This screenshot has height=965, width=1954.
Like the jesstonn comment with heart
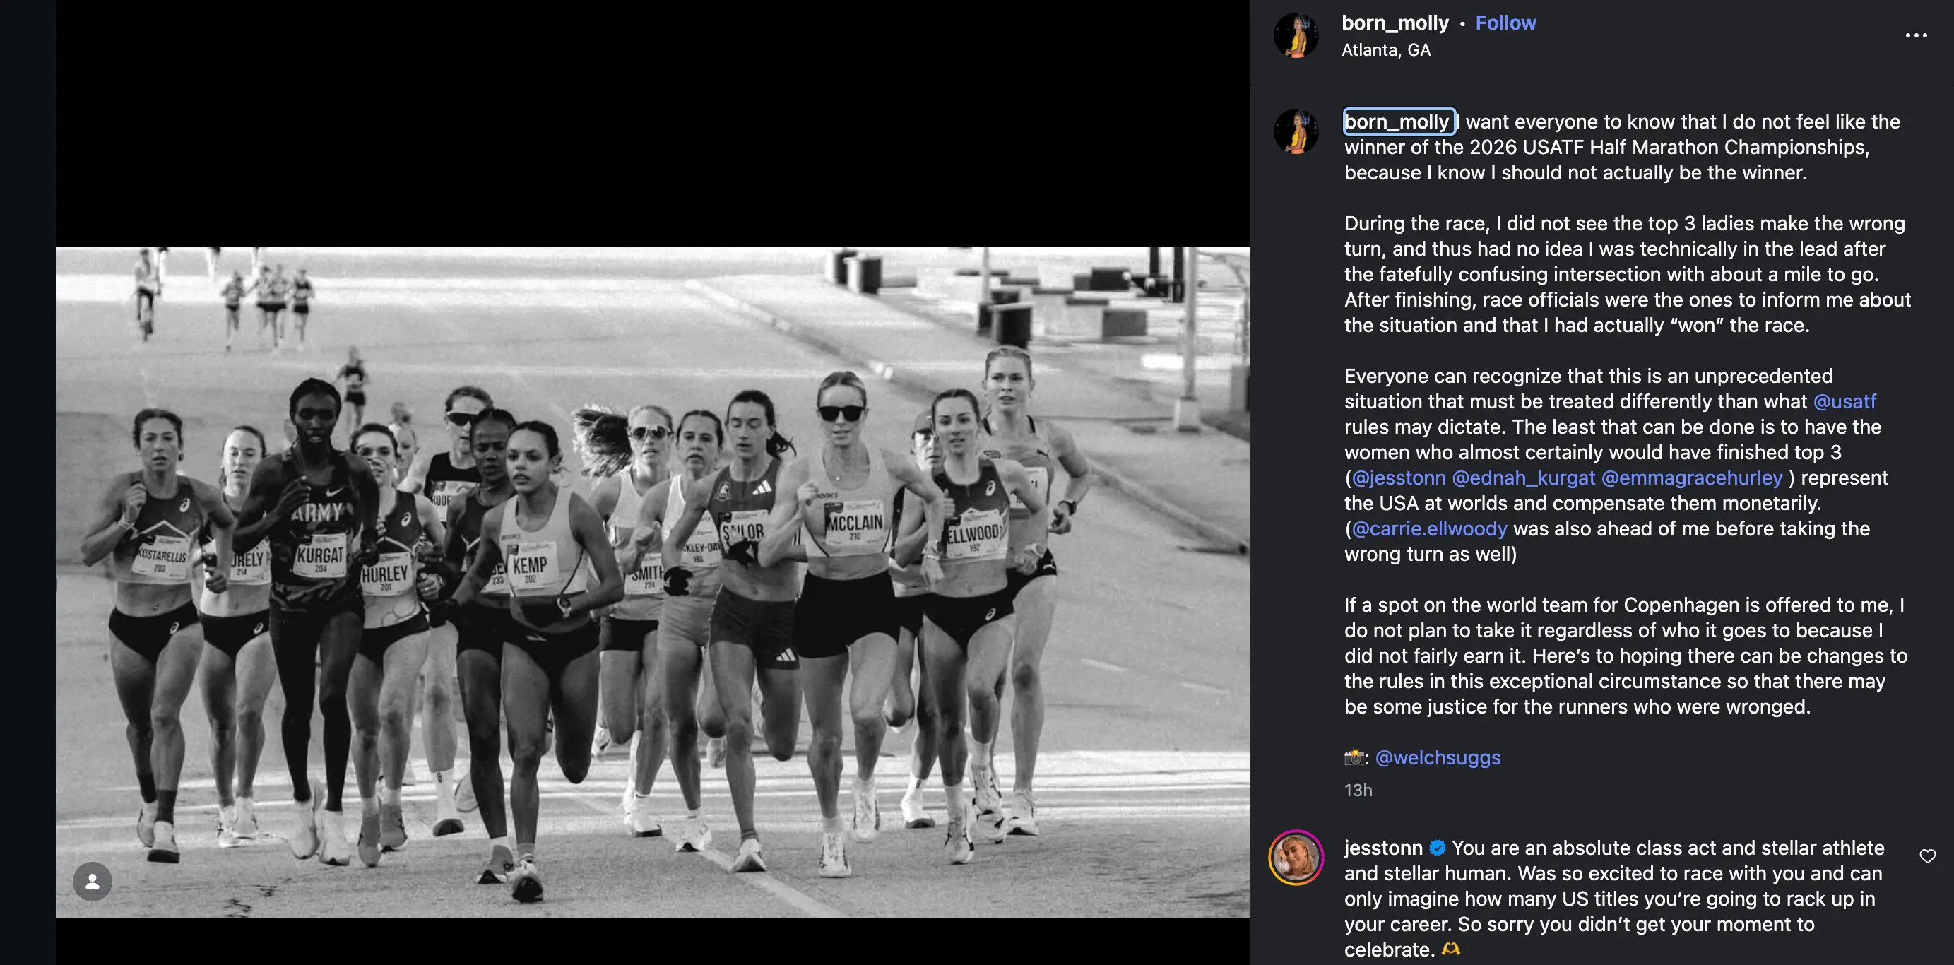pyautogui.click(x=1926, y=856)
